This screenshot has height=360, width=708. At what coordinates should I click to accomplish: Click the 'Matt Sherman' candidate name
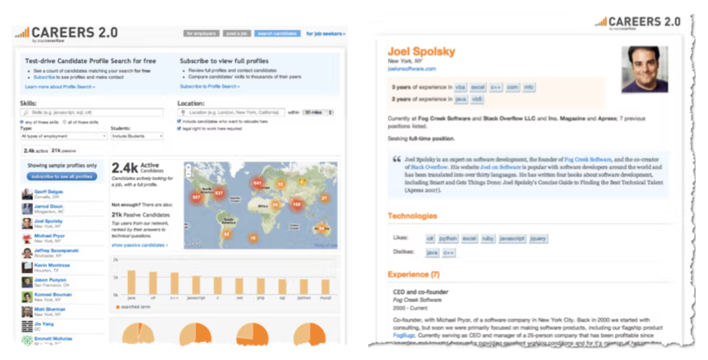click(50, 309)
